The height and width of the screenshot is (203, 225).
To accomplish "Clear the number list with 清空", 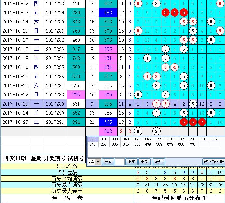I will pos(159,162).
